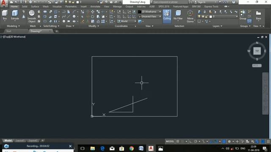Screen dimensions: 271x152
Task: Toggle the grid display in status bar
Action: [x=178, y=141]
